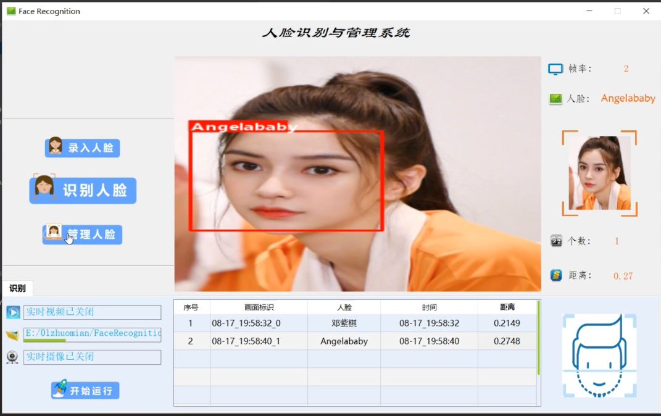Screen dimensions: 661x416
Task: Click the frame rate value 2
Action: click(x=626, y=69)
